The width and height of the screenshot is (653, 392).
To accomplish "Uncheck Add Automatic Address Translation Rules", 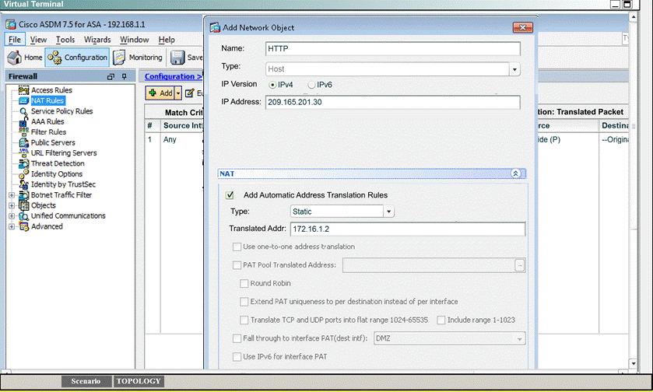I will pyautogui.click(x=230, y=195).
